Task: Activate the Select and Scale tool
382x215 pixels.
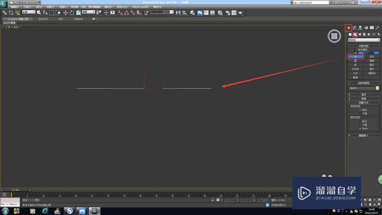Action: pyautogui.click(x=78, y=13)
